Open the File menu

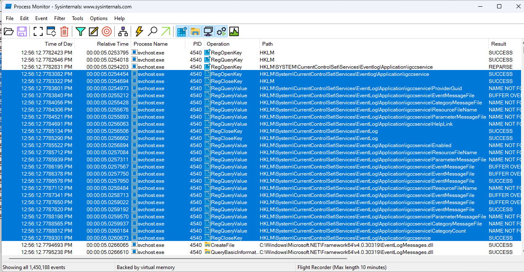(10, 18)
